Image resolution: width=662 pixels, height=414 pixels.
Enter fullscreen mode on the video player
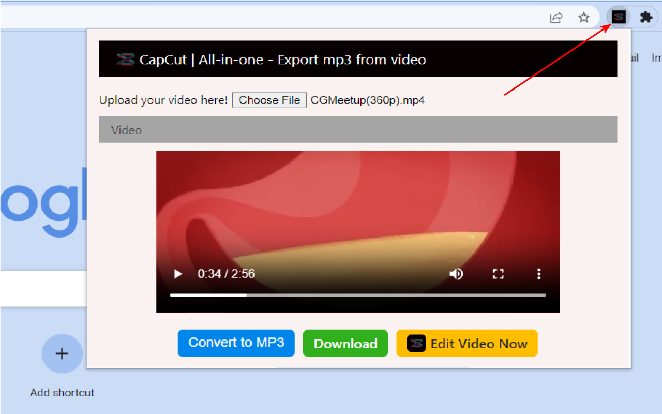pyautogui.click(x=498, y=274)
